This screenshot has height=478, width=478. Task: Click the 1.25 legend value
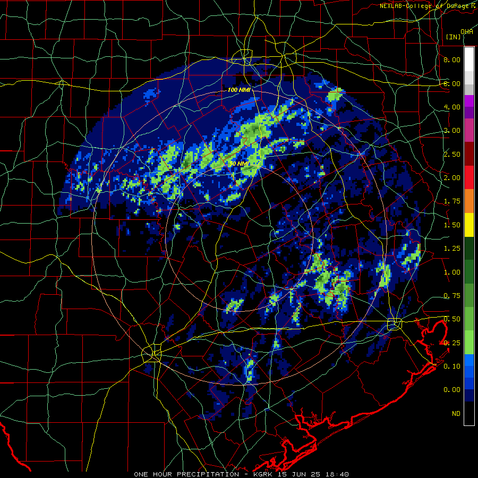pyautogui.click(x=452, y=249)
